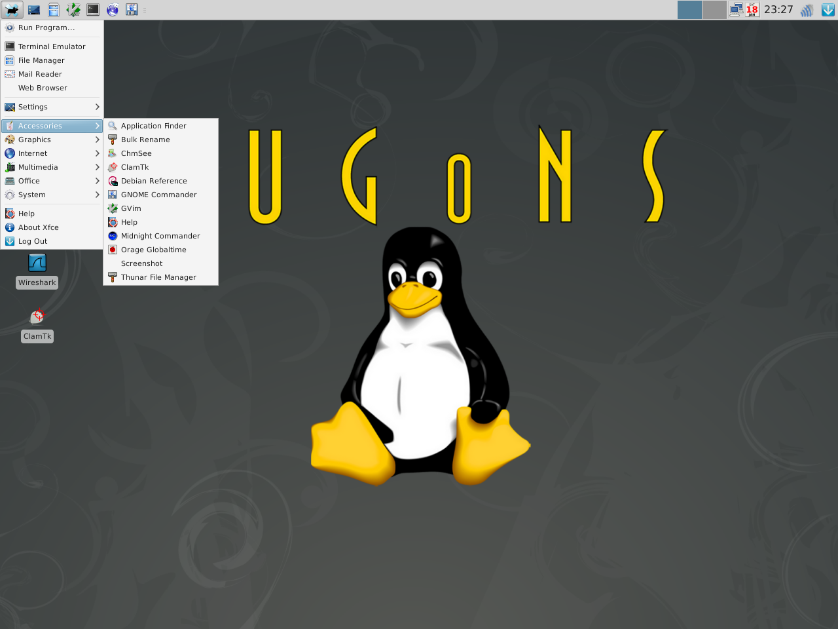This screenshot has width=838, height=629.
Task: Open Debian Reference from Accessories
Action: click(160, 181)
